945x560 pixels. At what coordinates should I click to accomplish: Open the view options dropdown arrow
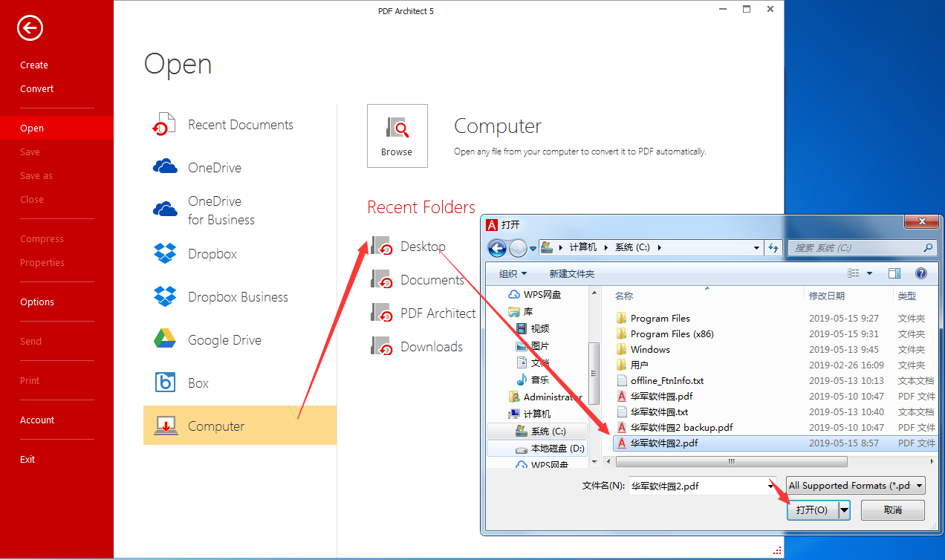pos(869,273)
